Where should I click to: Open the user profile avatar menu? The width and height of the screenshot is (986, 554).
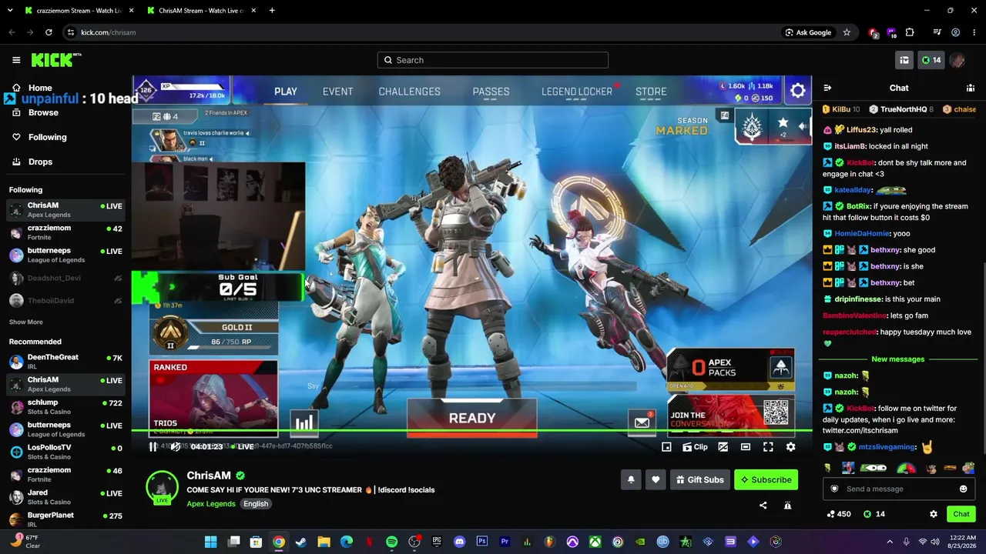[x=957, y=60]
